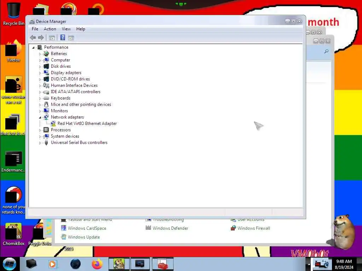The image size is (362, 271).
Task: Expand the Keyboards node arrow
Action: (x=40, y=98)
